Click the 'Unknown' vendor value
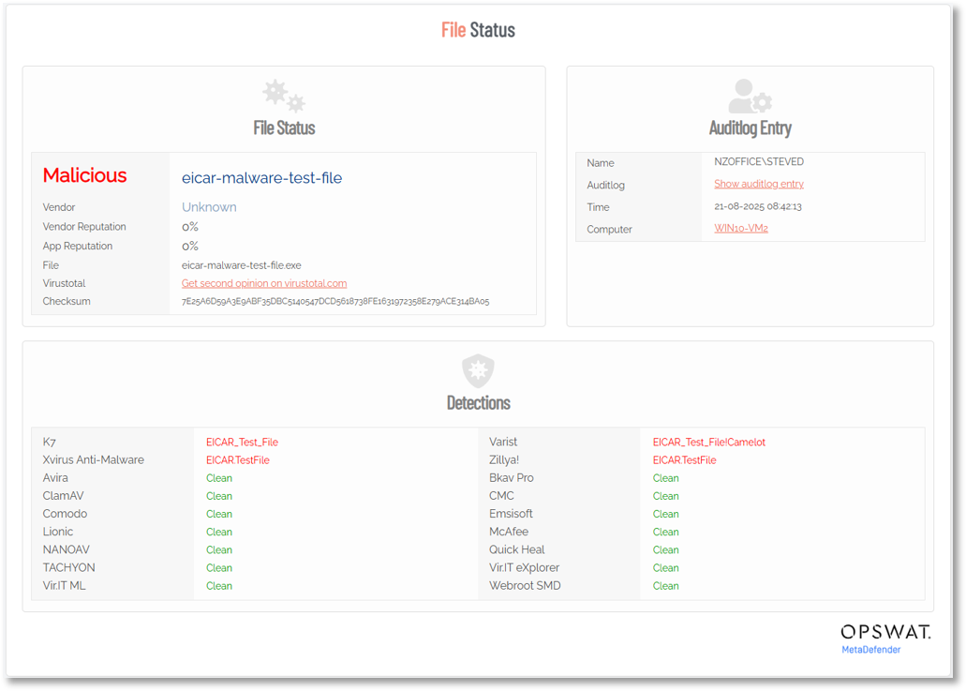 click(209, 207)
